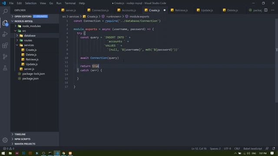Open the Explorer view icon

point(5,23)
